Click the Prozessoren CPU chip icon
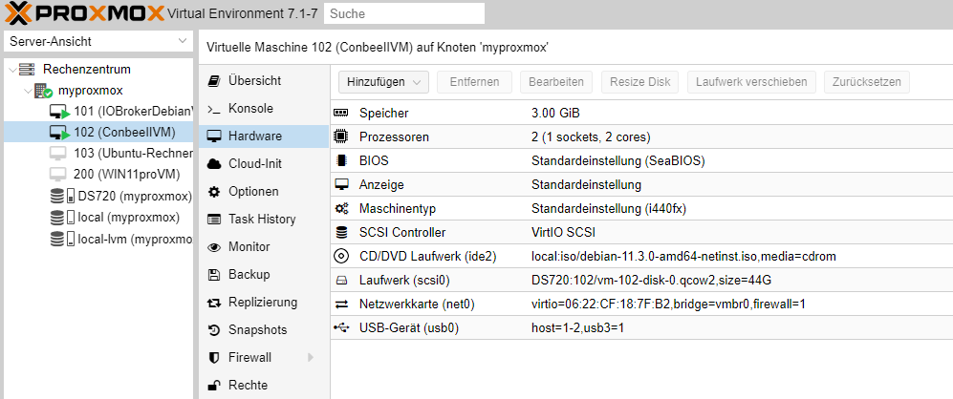The width and height of the screenshot is (953, 399). coord(341,136)
